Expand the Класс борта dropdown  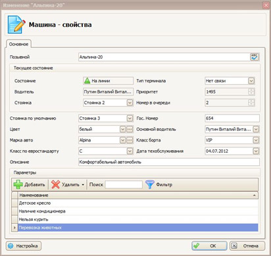tap(256, 140)
